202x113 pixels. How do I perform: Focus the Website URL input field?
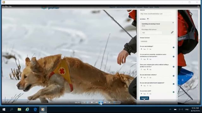(156, 14)
